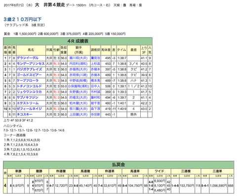Click the 馬連単 payout 104,750円
Screen dimensions: 237x196
[135, 186]
